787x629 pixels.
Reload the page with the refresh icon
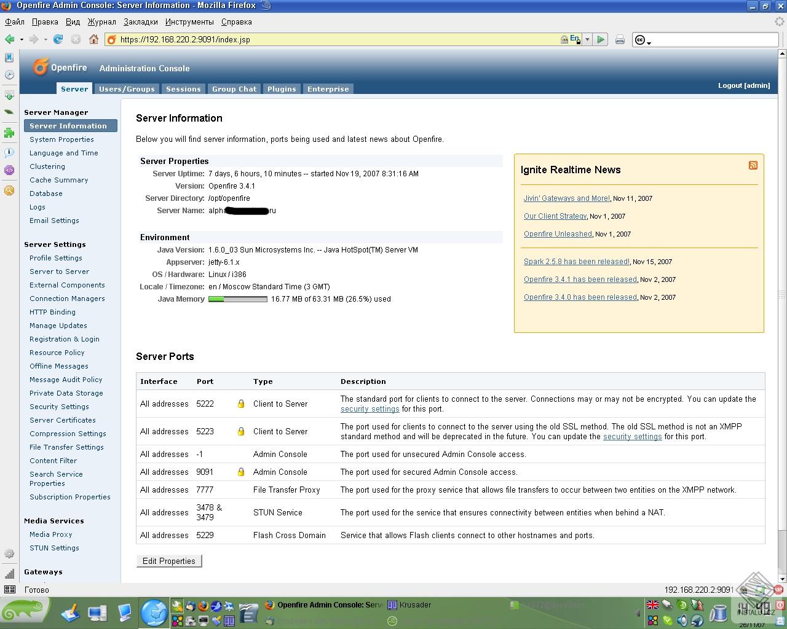tap(58, 39)
